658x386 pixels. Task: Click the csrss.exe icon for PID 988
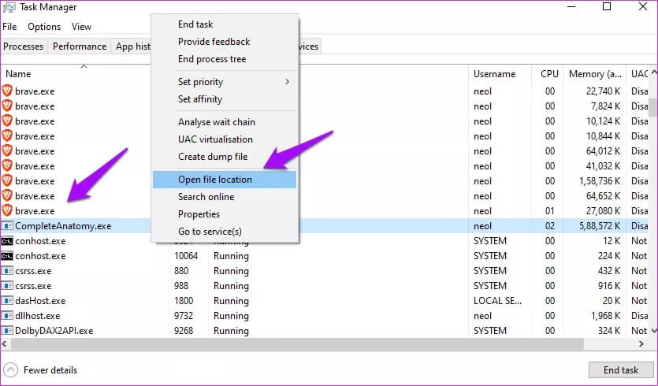tap(7, 286)
